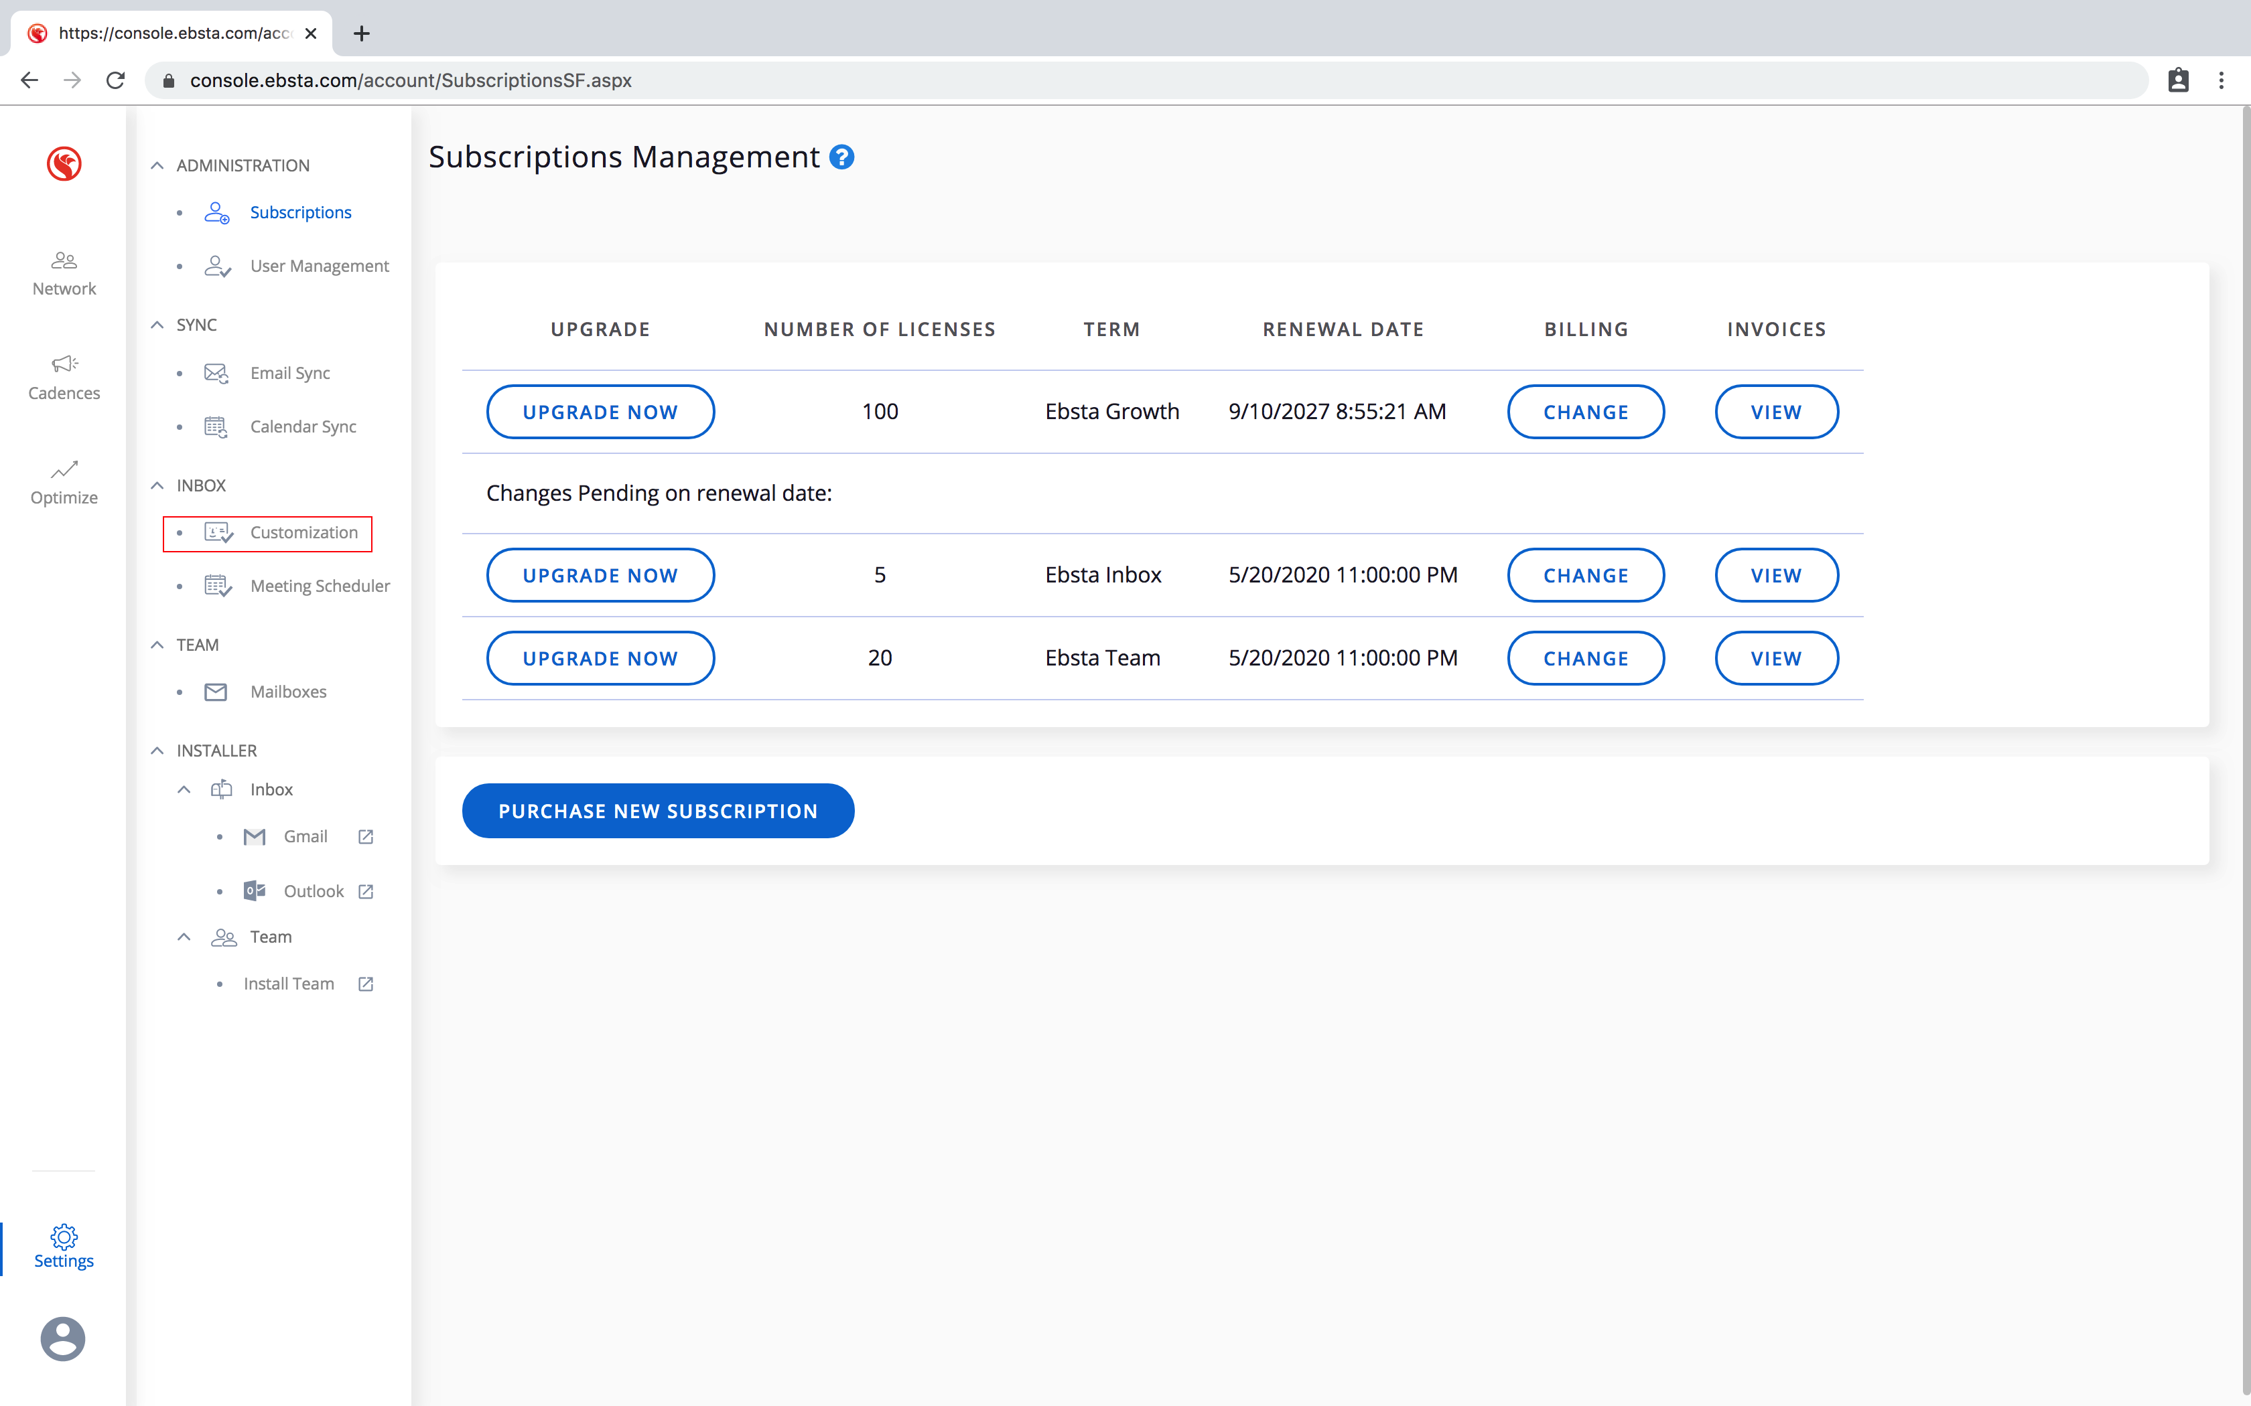Open Cadences megaphone icon

point(63,364)
